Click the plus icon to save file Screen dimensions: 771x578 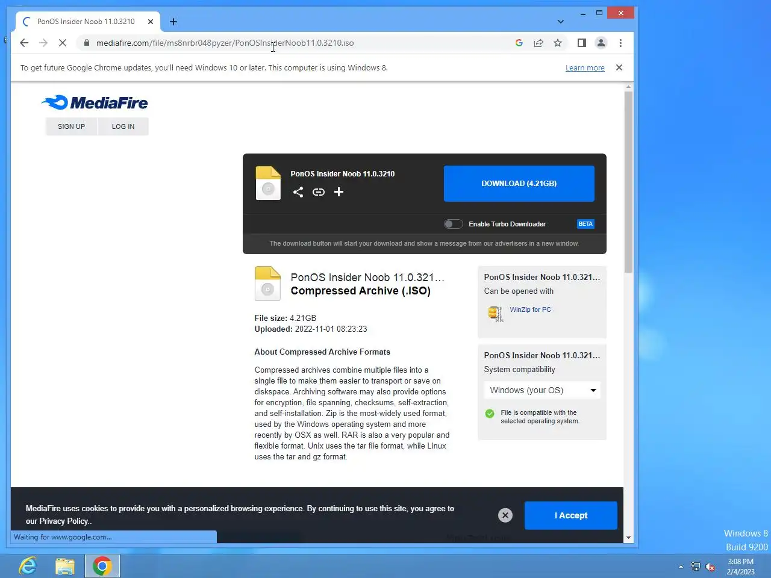pos(339,192)
